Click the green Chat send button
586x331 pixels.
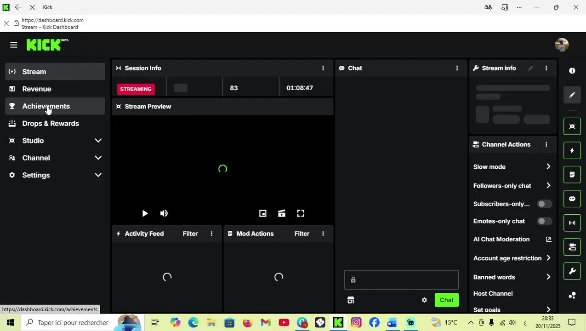point(447,300)
